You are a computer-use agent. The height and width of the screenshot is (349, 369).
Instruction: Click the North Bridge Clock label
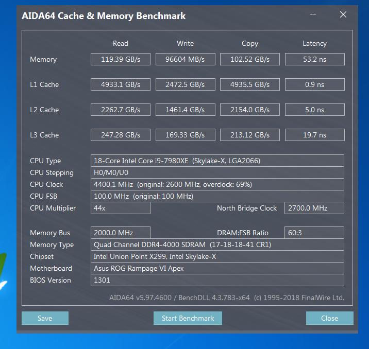tap(247, 208)
